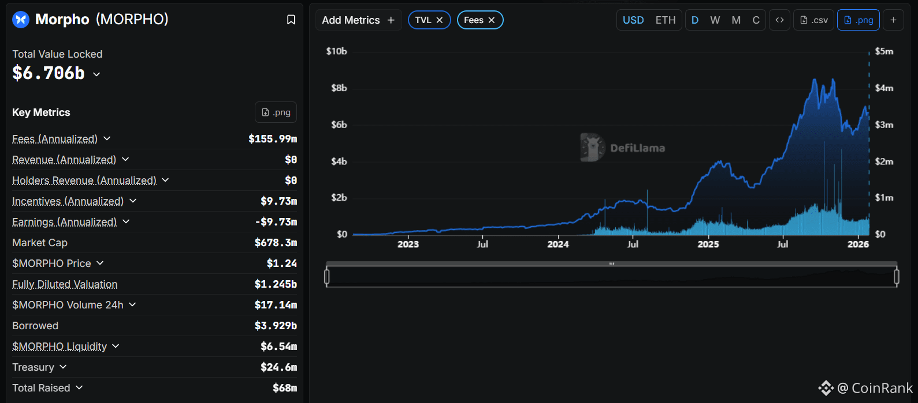Switch chart denomination to ETH
This screenshot has height=403, width=918.
[665, 20]
